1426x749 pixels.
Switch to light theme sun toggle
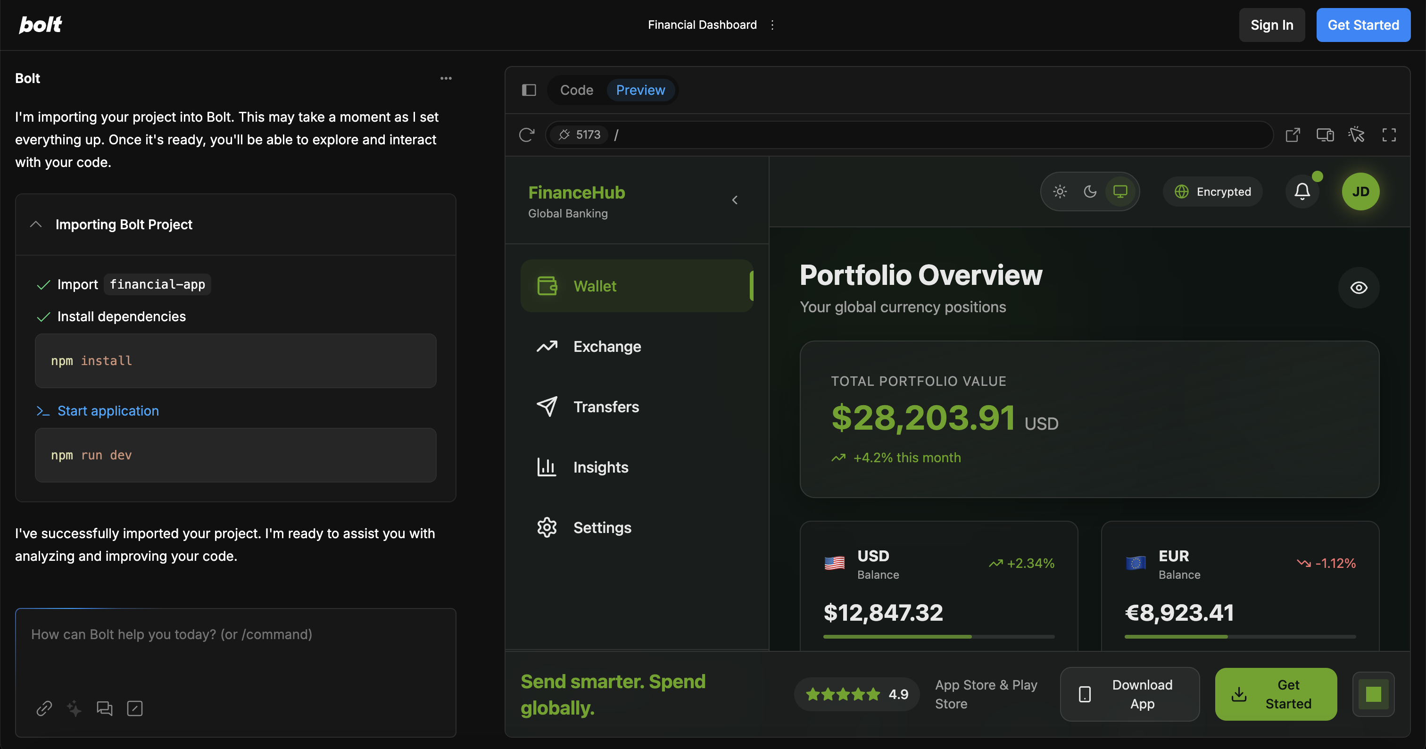pyautogui.click(x=1060, y=191)
